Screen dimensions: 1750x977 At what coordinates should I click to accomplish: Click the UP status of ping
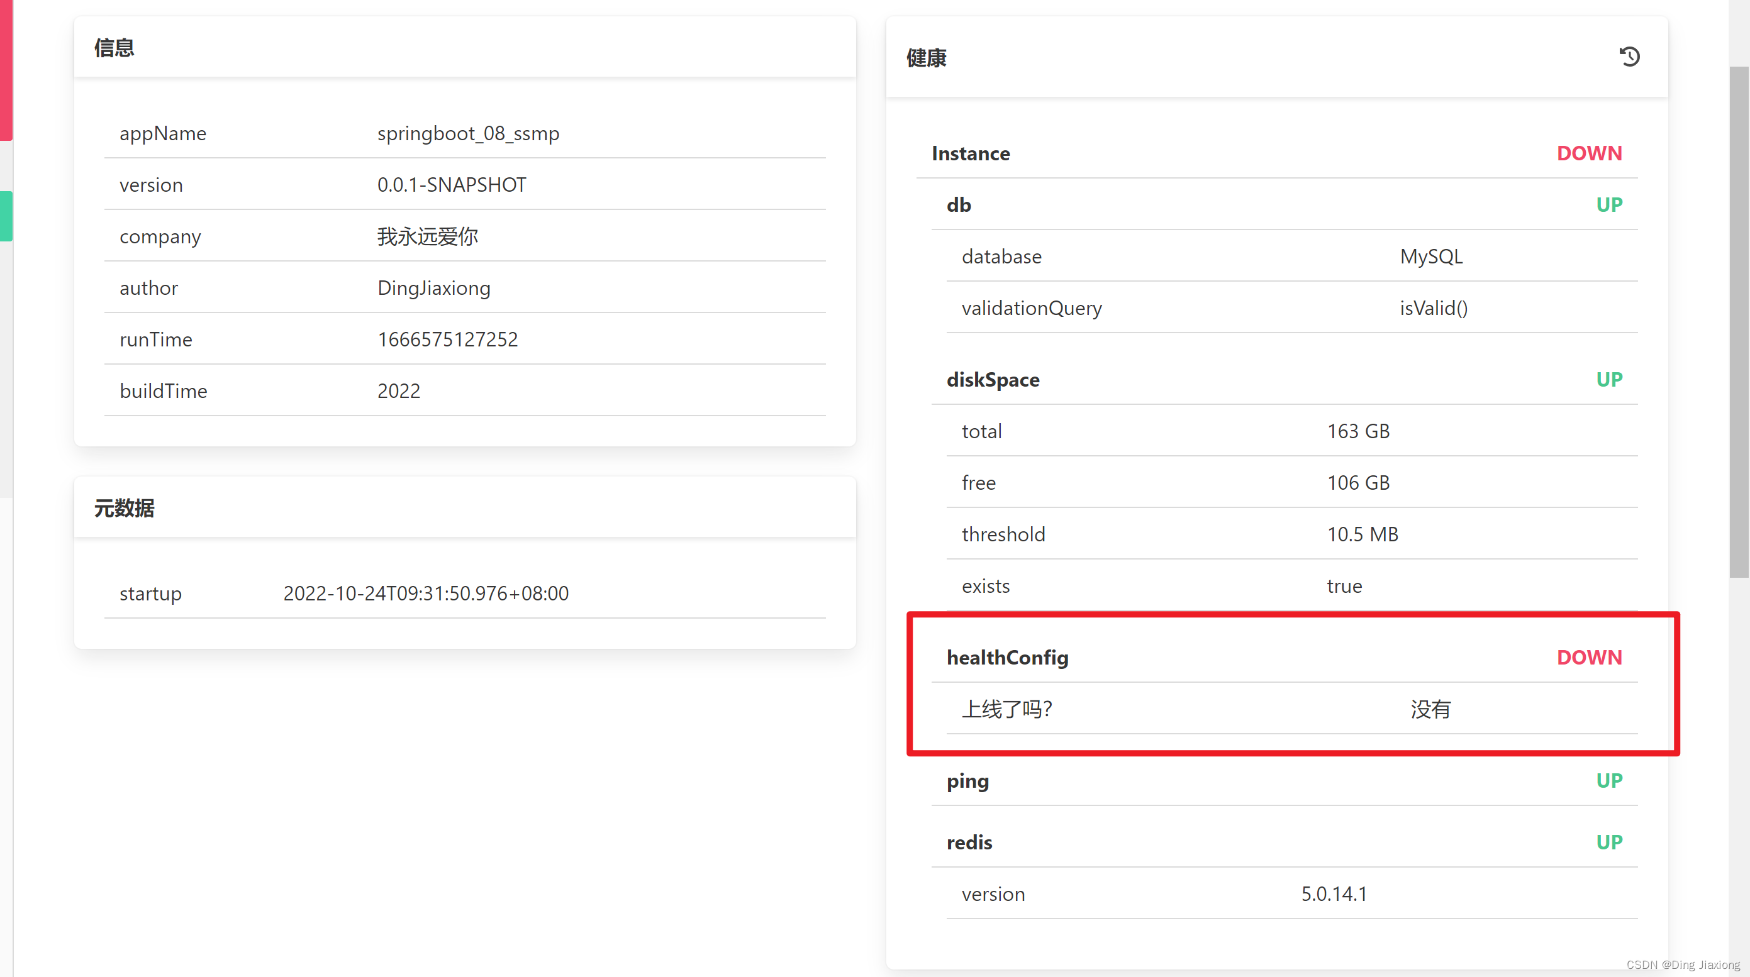(1608, 781)
